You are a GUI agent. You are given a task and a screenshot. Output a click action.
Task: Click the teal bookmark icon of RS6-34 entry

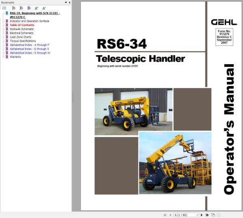pyautogui.click(x=7, y=13)
